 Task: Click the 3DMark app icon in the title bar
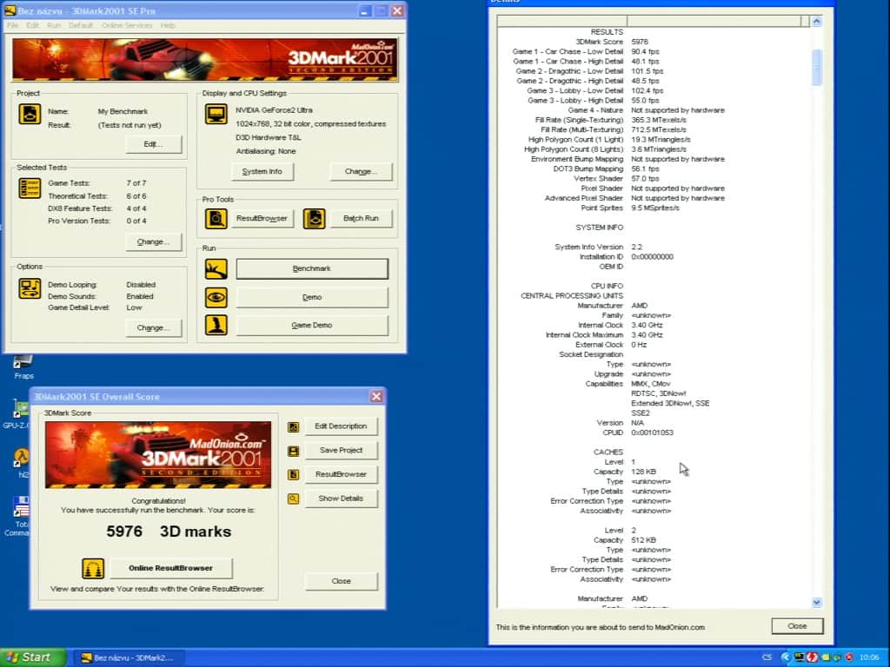pyautogui.click(x=10, y=10)
